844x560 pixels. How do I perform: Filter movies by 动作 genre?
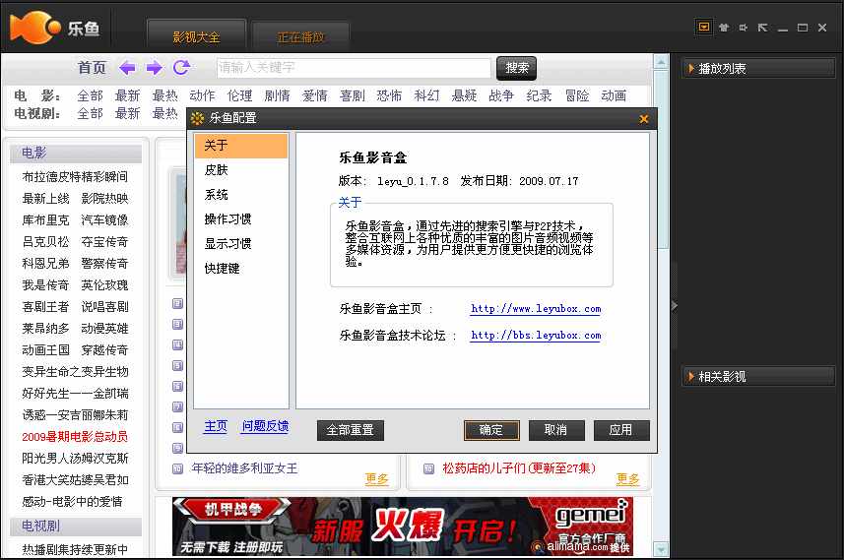click(203, 95)
